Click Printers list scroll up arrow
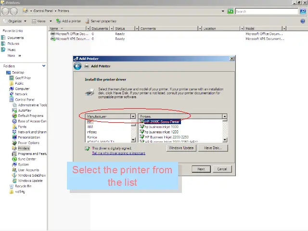 coord(225,116)
